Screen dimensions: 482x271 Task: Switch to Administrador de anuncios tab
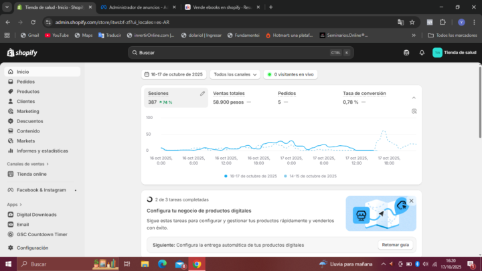click(139, 7)
